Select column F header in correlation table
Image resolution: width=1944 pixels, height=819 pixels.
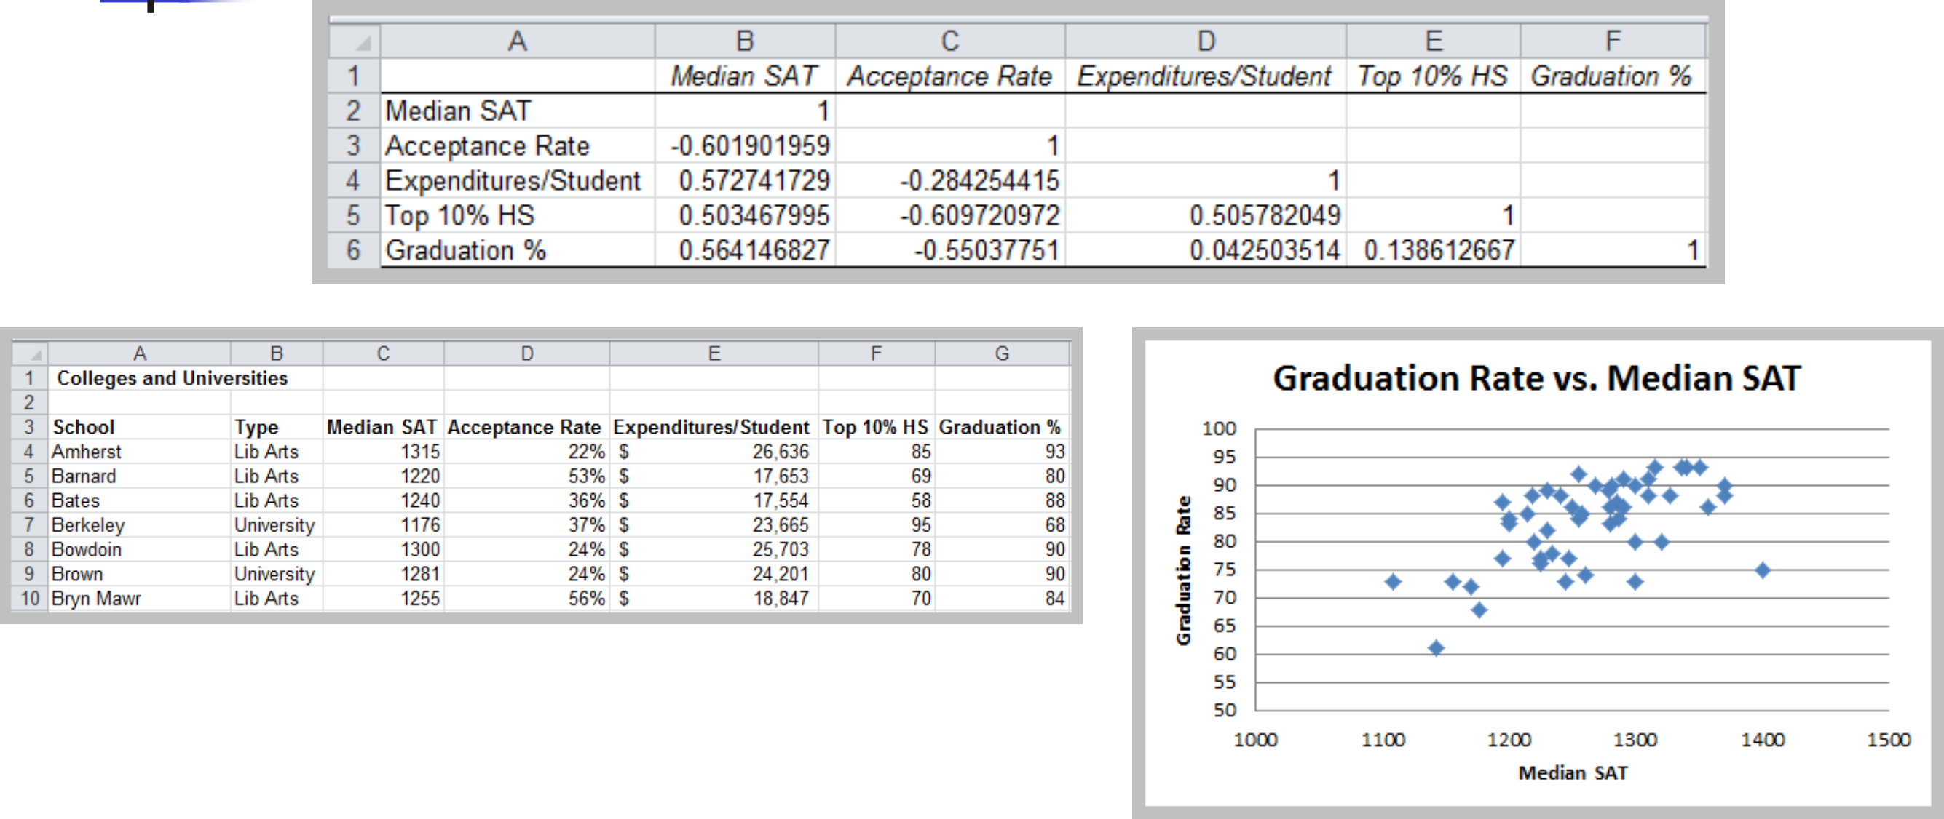[1612, 41]
